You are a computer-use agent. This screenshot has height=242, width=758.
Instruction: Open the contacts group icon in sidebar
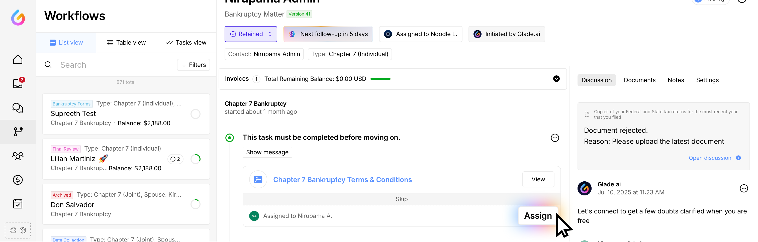coord(18,156)
